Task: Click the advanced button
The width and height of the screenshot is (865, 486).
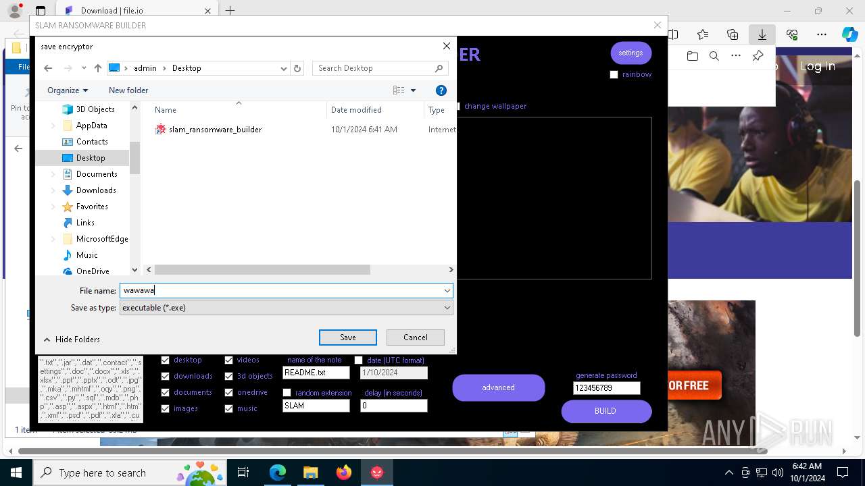Action: coord(499,387)
